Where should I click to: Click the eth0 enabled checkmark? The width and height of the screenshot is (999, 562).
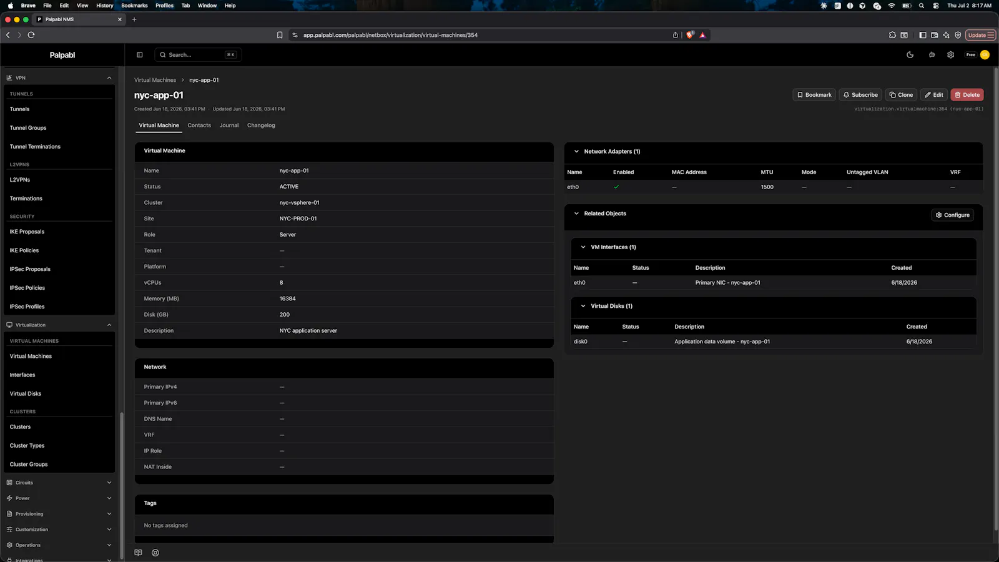(x=616, y=187)
